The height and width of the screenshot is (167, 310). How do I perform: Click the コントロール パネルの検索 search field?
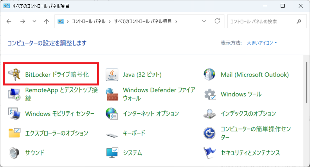[267, 21]
